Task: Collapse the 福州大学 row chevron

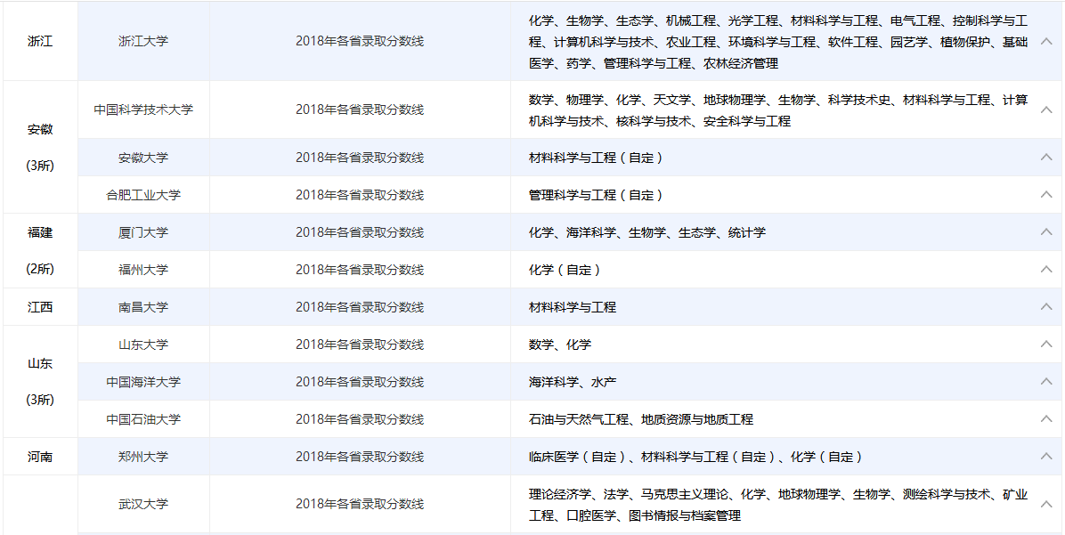Action: coord(1046,269)
